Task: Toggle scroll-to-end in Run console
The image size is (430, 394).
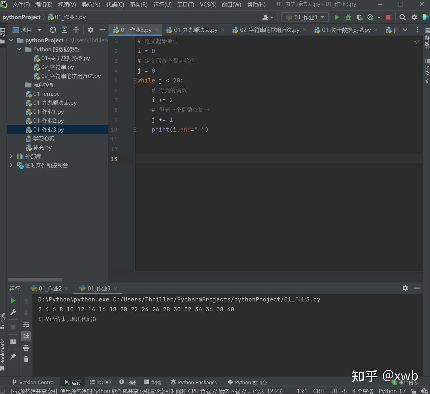Action: pos(26,336)
